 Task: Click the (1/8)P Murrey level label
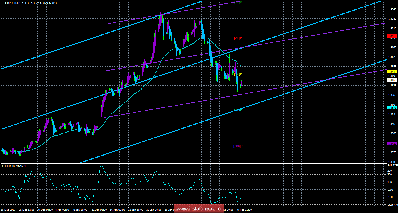tap(238, 74)
